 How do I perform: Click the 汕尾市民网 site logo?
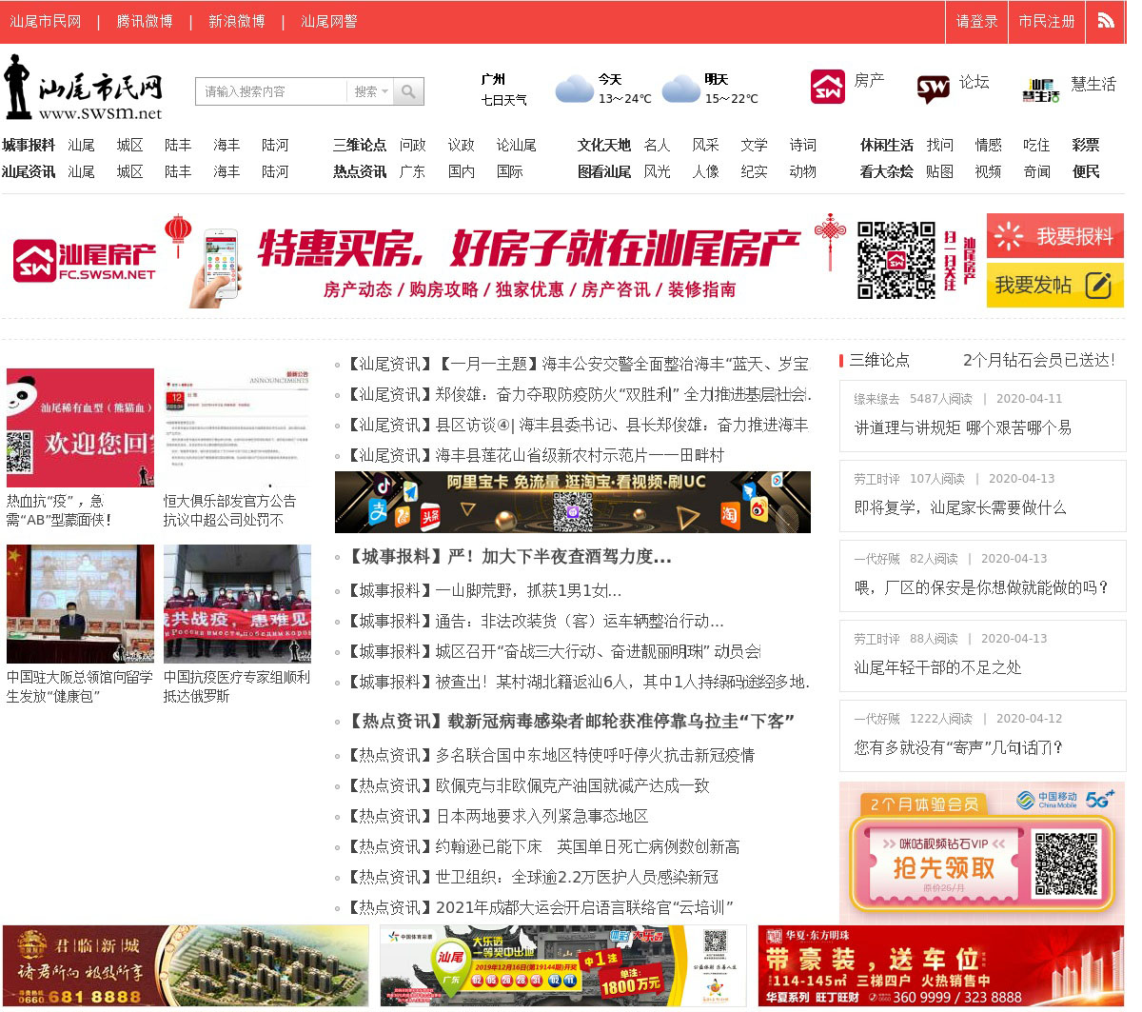point(84,89)
